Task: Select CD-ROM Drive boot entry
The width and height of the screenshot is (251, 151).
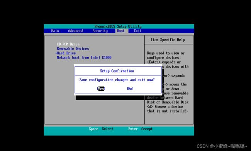Action: (68, 44)
